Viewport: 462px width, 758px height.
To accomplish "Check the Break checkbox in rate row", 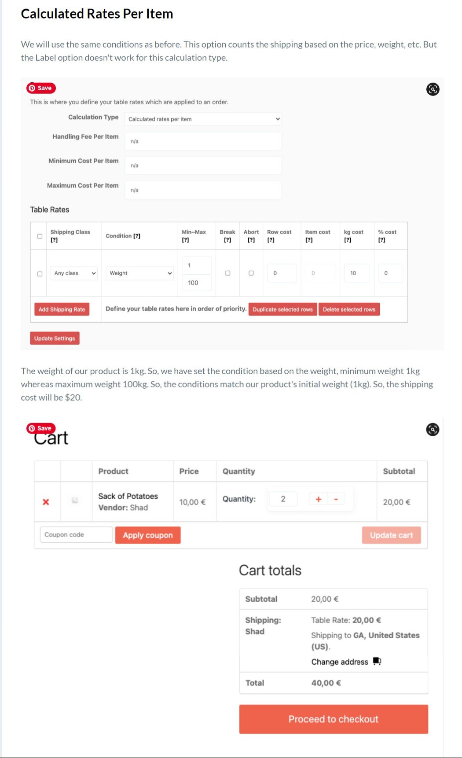I will click(227, 273).
